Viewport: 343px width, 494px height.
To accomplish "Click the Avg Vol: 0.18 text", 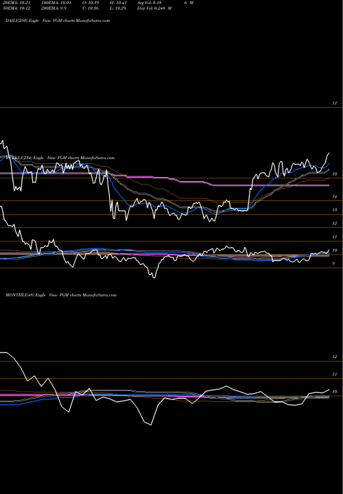I will 149,3.
